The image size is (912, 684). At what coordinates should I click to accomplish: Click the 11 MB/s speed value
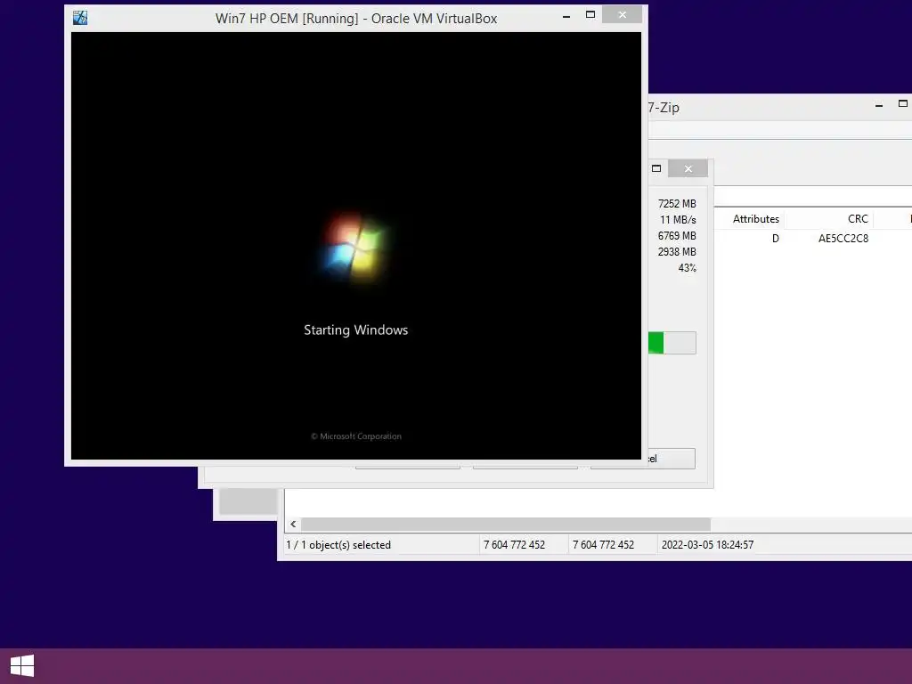click(x=678, y=220)
